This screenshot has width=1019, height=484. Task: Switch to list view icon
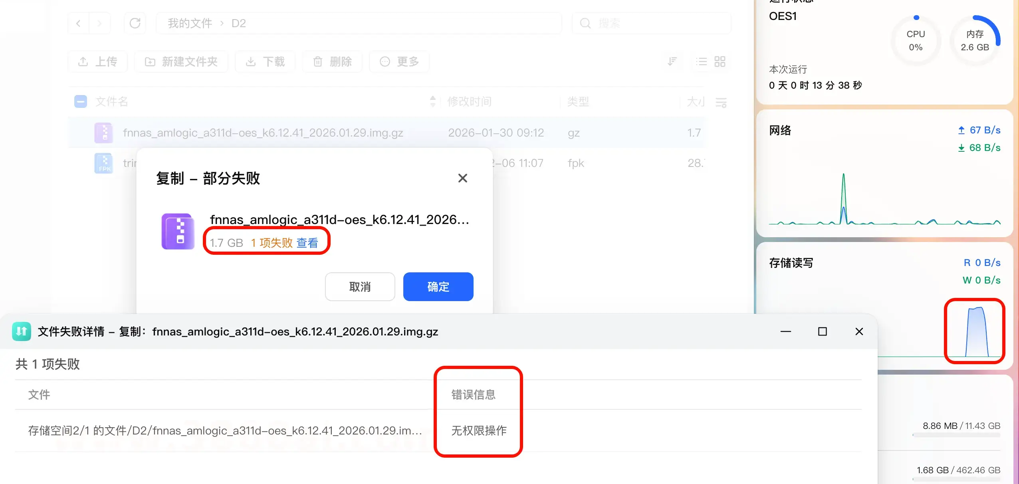tap(701, 61)
